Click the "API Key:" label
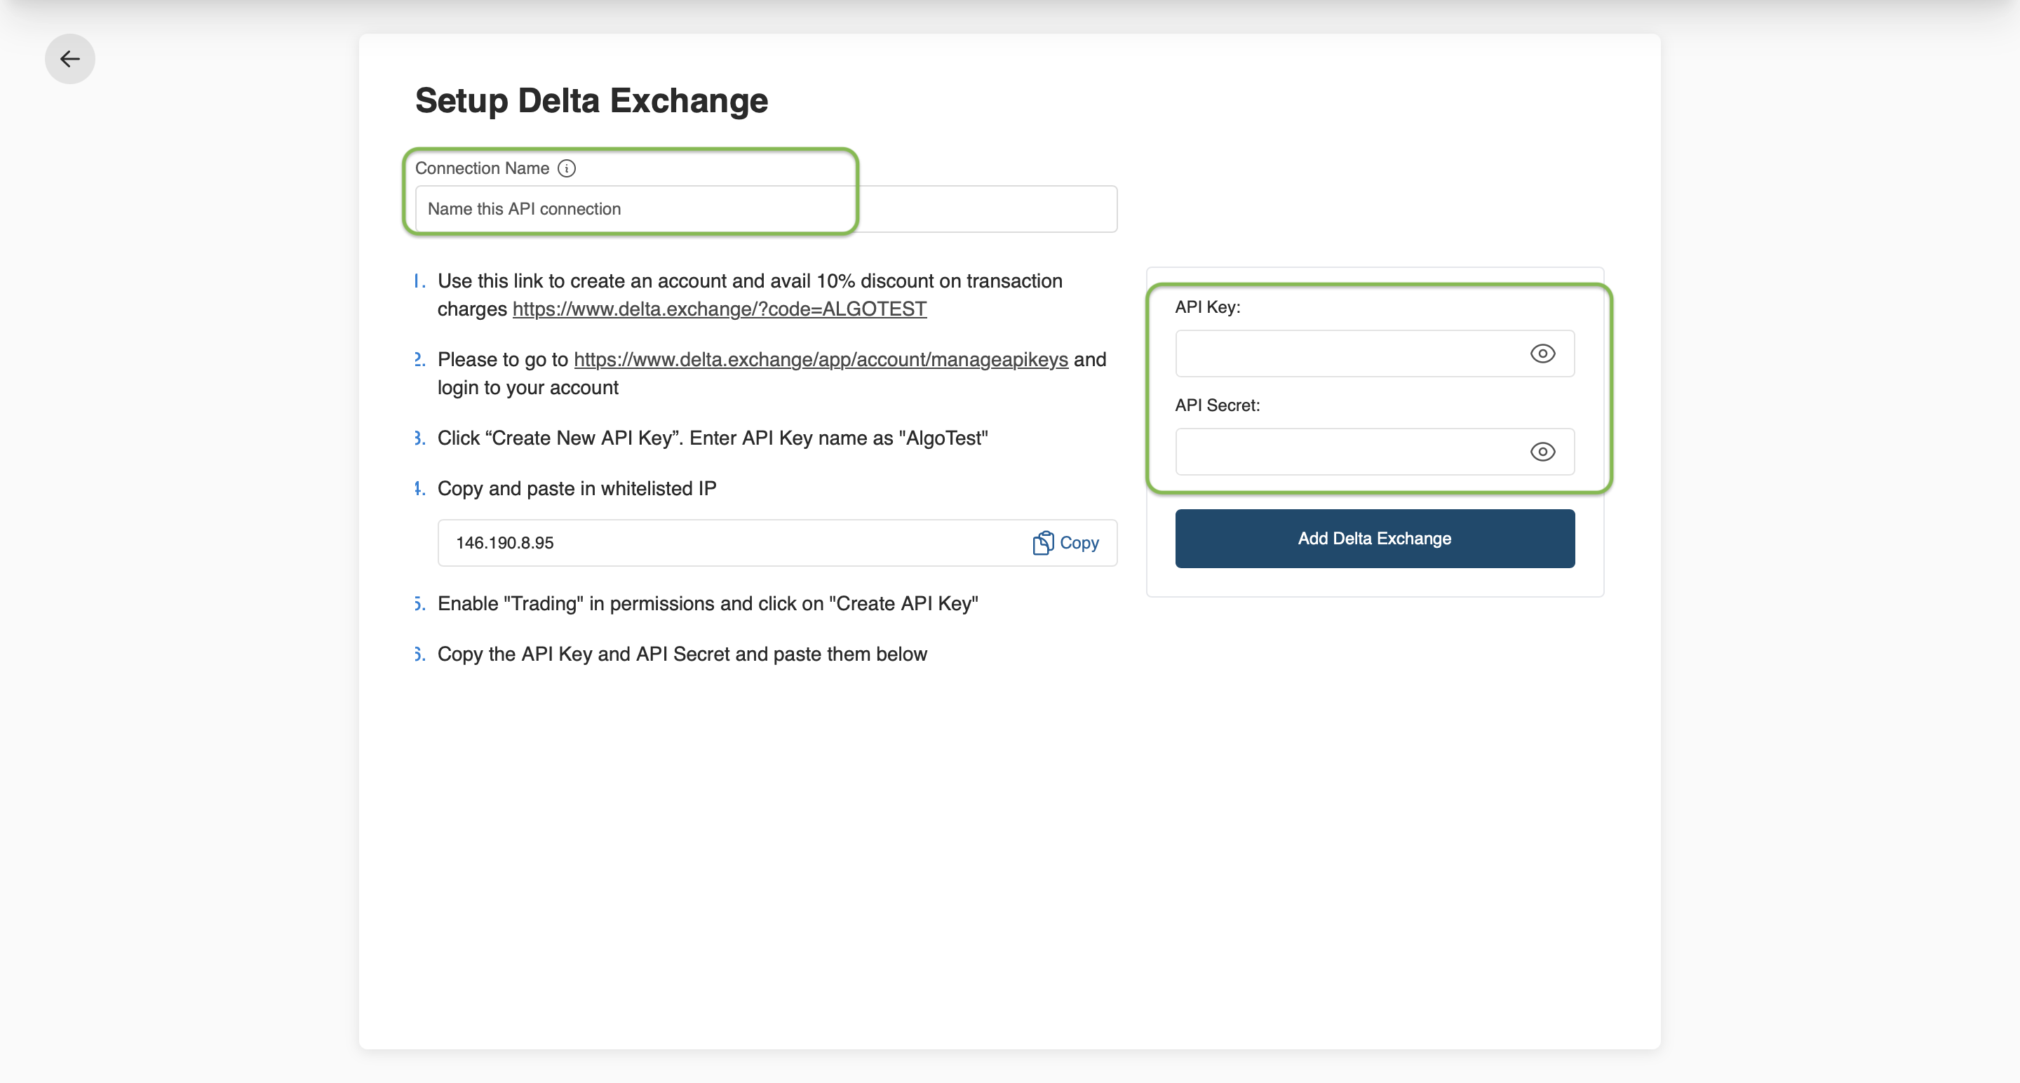 pyautogui.click(x=1207, y=307)
